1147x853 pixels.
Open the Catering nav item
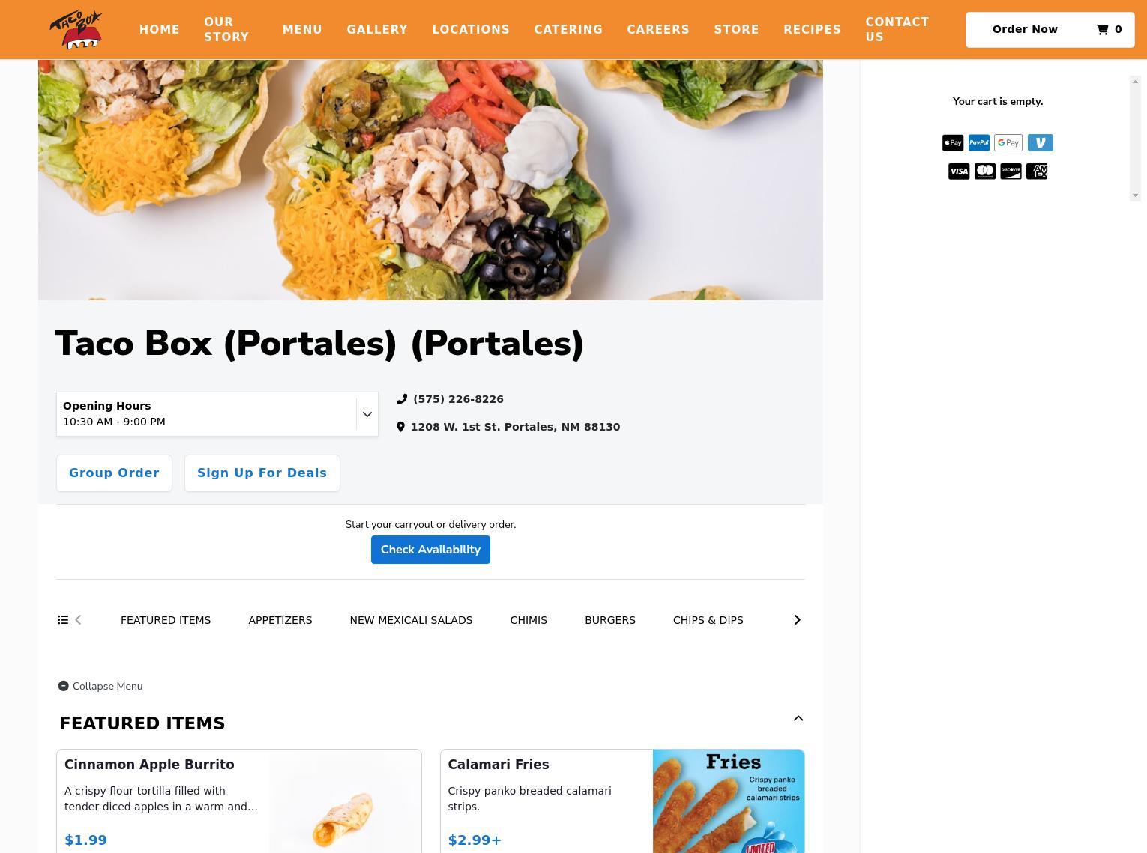click(x=568, y=30)
